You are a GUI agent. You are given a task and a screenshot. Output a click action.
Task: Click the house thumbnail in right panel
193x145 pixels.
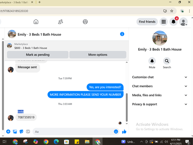pyautogui.click(x=160, y=38)
